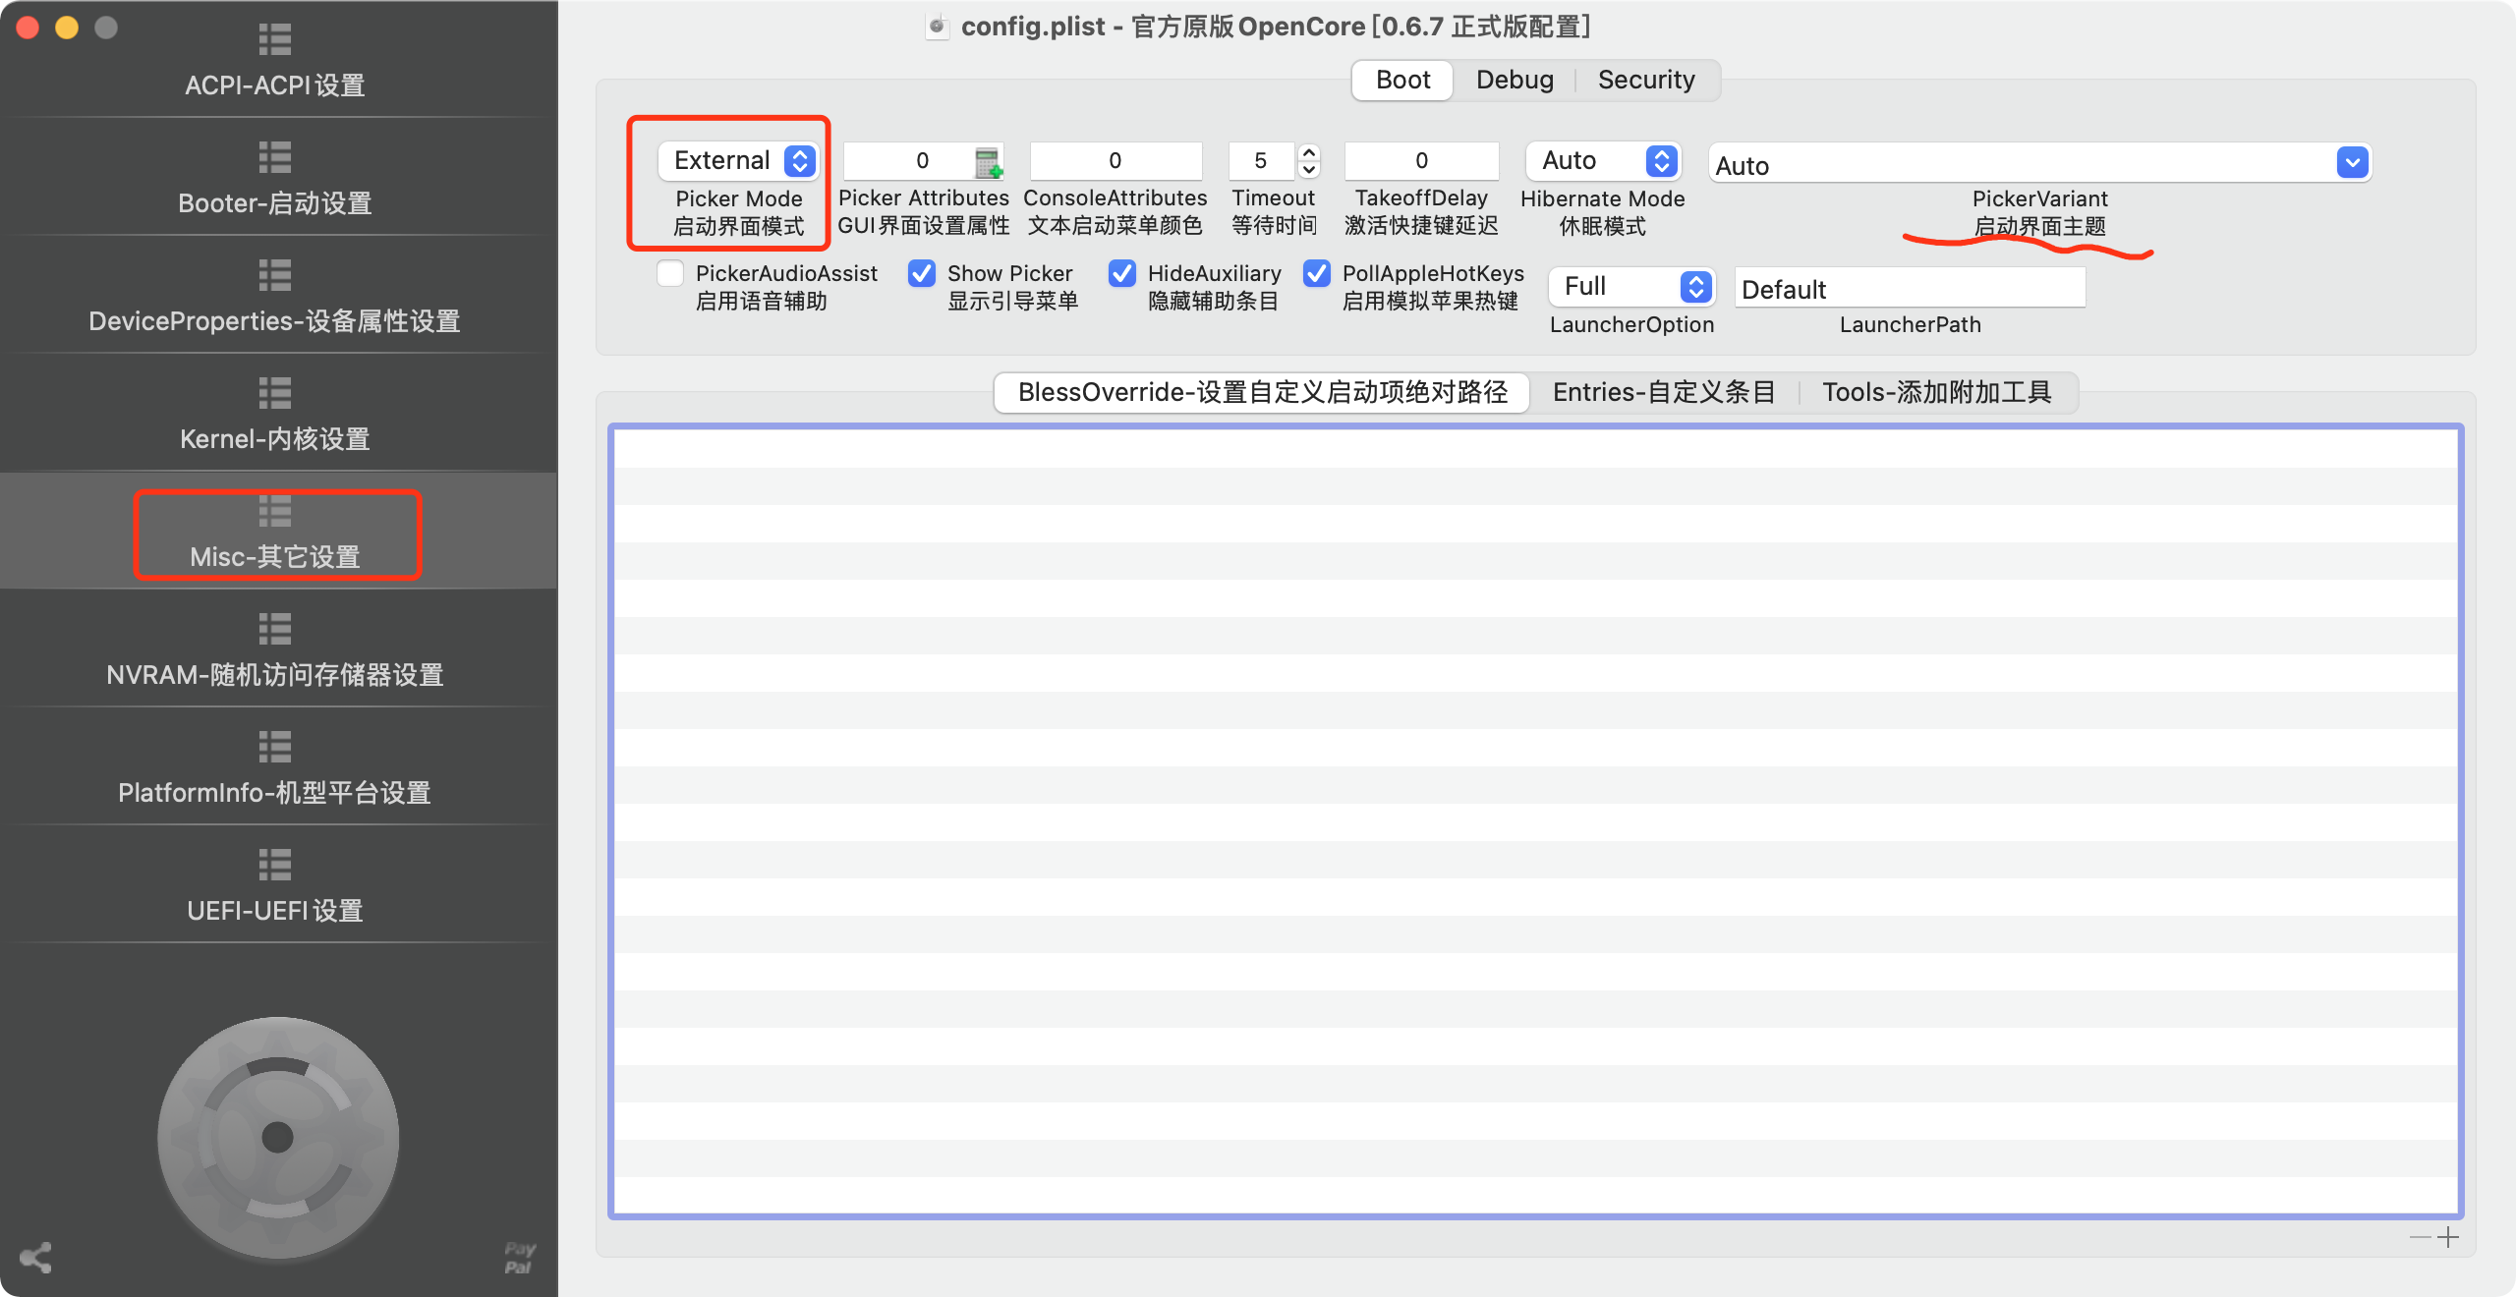Viewport: 2516px width, 1297px height.
Task: Select the UEFI-UEFI设置 list icon
Action: tap(275, 865)
